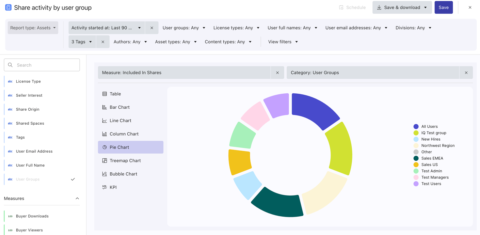480x235 pixels.
Task: Open the User groups filter dropdown
Action: point(184,28)
